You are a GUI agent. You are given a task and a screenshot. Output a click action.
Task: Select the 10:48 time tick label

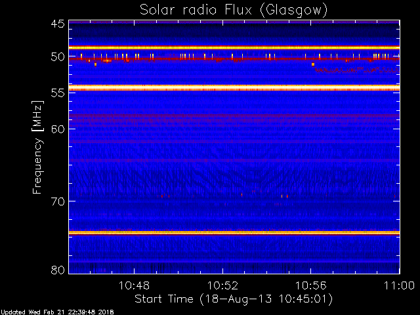pos(135,285)
